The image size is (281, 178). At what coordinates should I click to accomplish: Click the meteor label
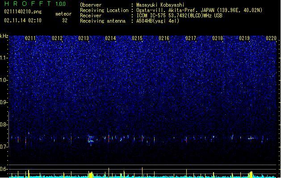point(63,14)
